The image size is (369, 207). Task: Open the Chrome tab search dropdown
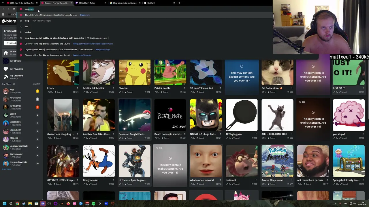[x=3, y=3]
